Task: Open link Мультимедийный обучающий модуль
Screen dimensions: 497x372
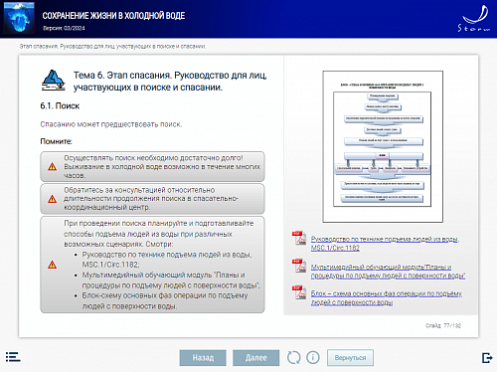Action: click(388, 272)
